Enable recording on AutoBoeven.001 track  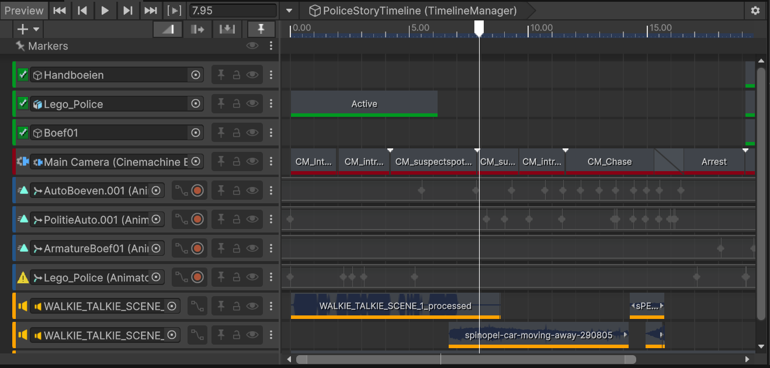(197, 190)
